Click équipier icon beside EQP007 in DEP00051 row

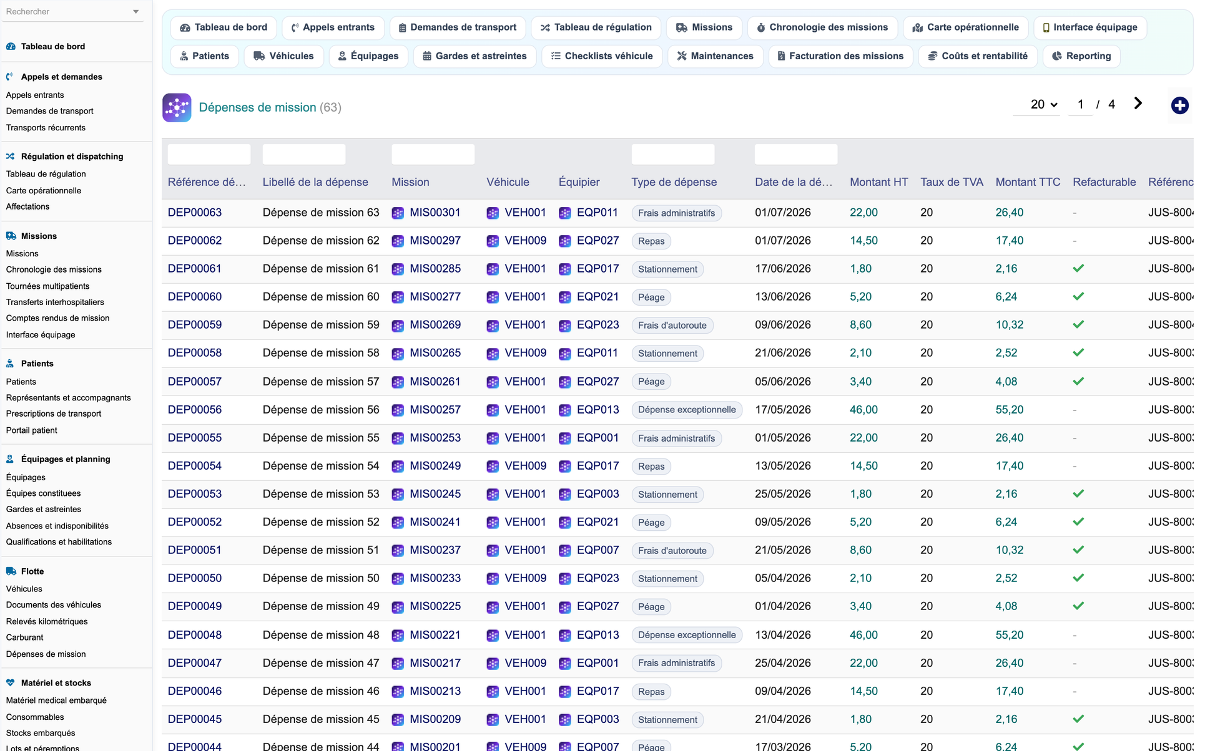[x=565, y=550]
